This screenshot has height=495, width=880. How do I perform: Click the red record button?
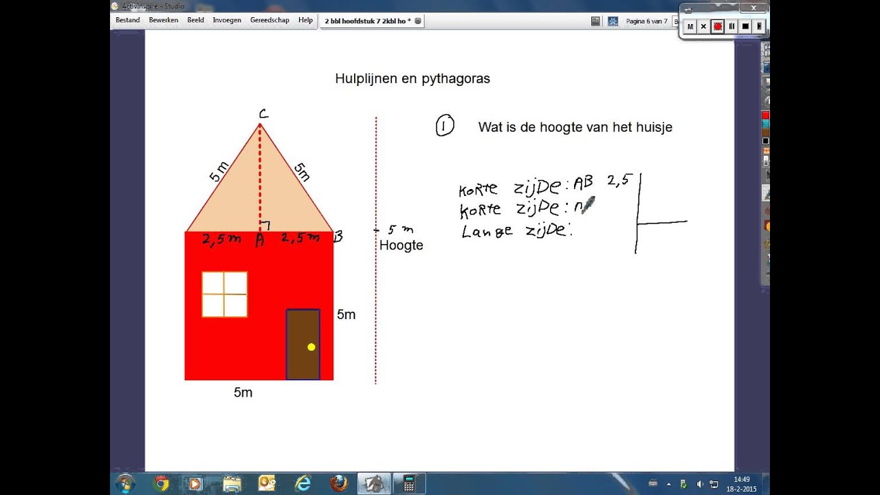(x=718, y=26)
